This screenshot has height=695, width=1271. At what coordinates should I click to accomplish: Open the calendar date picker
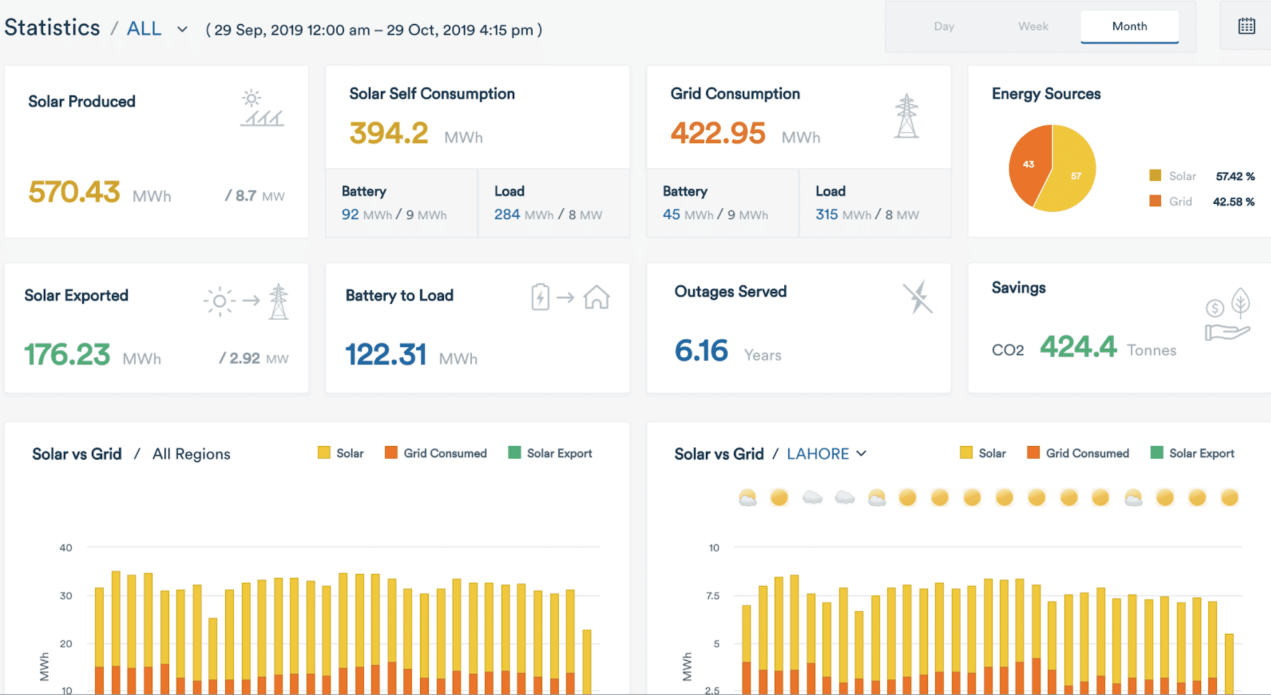tap(1247, 26)
